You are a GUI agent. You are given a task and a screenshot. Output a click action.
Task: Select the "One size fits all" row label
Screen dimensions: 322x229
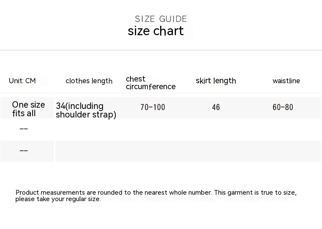28,109
